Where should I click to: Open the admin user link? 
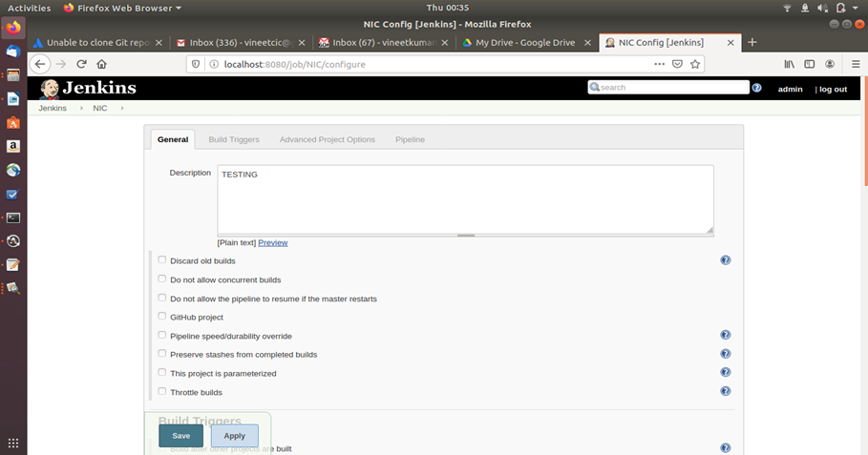pyautogui.click(x=790, y=89)
